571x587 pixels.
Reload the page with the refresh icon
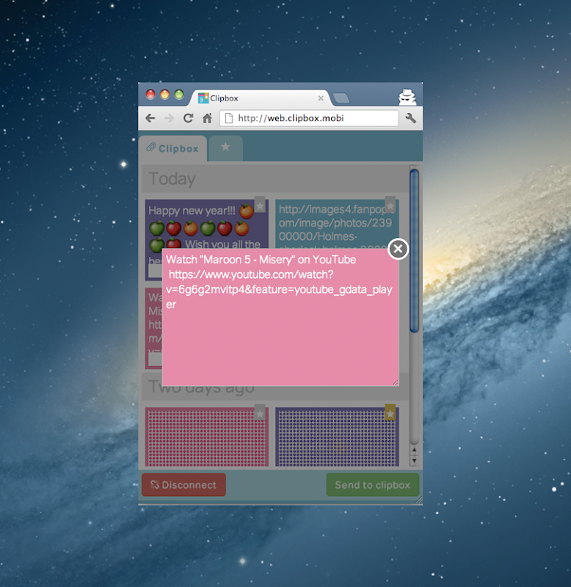[x=188, y=118]
